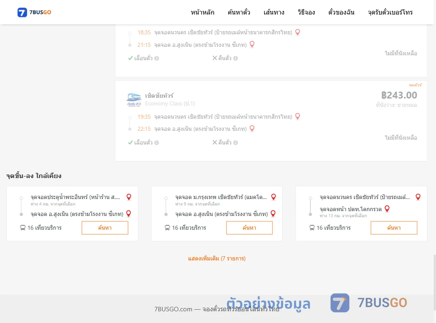Click ค้นหา for ปตท.โคกกรวด route card

[394, 228]
